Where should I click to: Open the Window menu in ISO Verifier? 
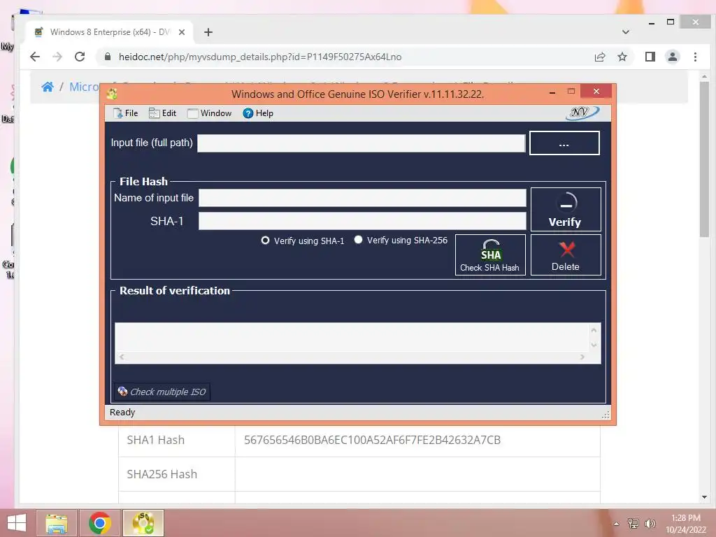(x=210, y=113)
